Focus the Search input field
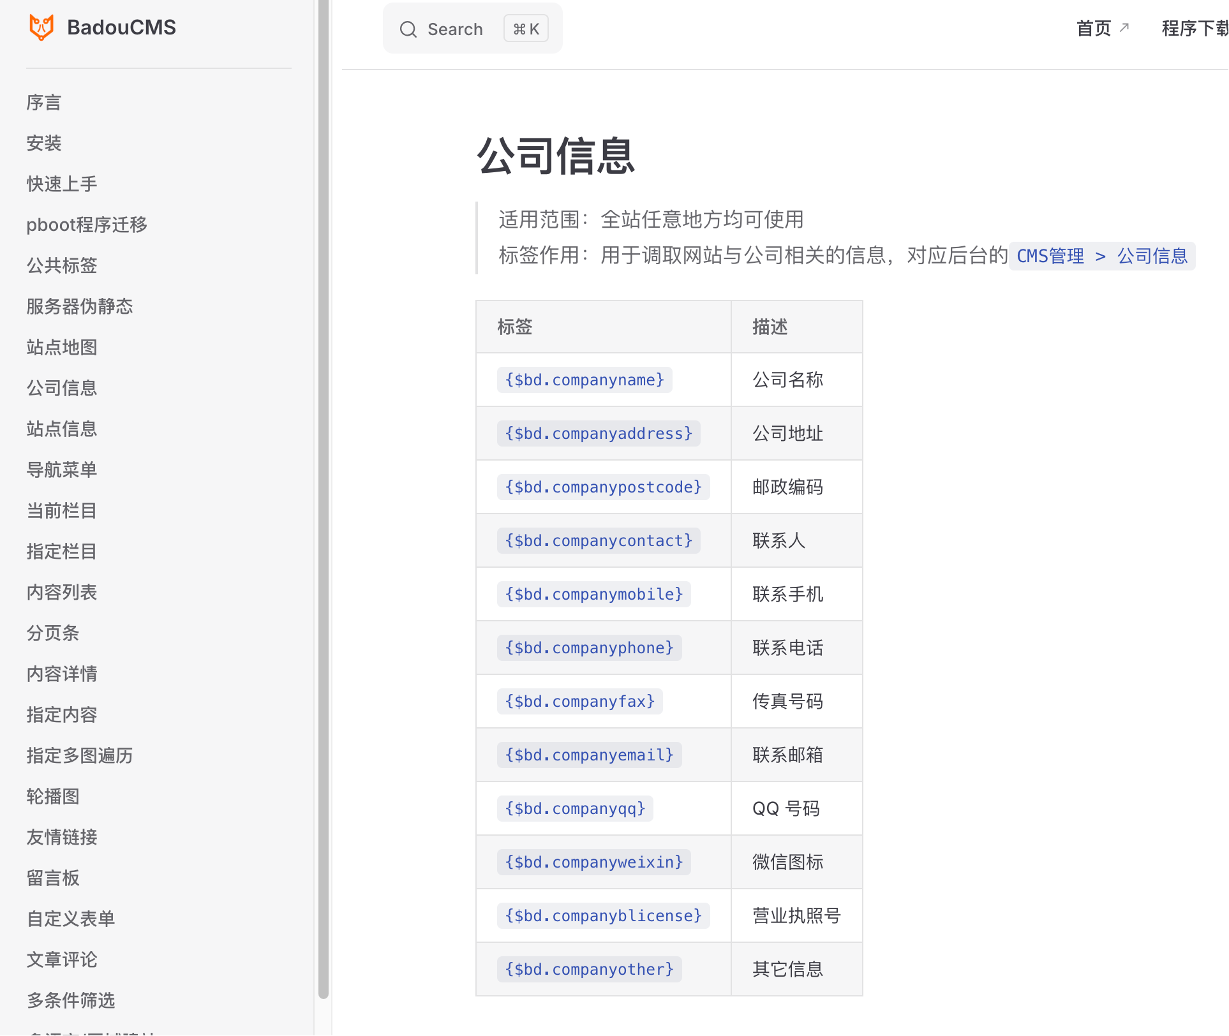The image size is (1229, 1036). pyautogui.click(x=456, y=29)
